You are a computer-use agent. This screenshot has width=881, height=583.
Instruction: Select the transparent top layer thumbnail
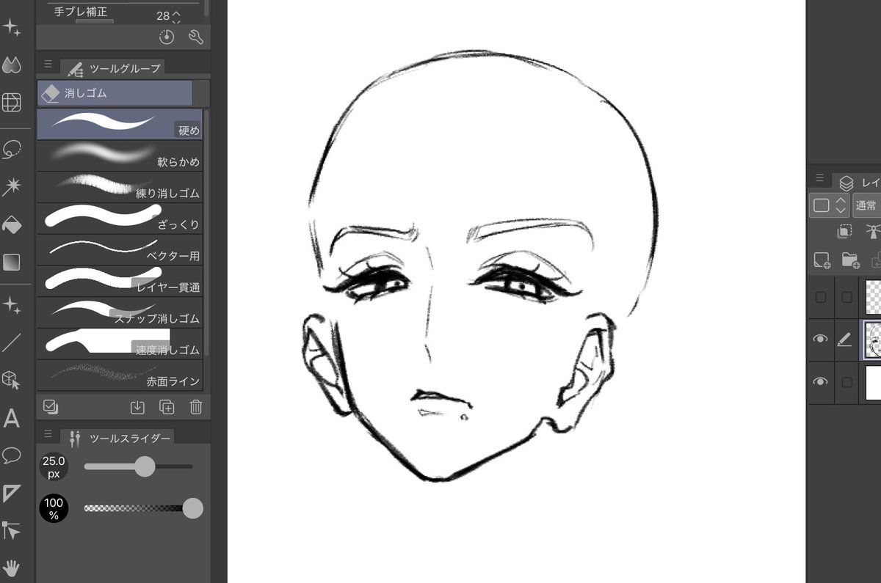tap(872, 297)
